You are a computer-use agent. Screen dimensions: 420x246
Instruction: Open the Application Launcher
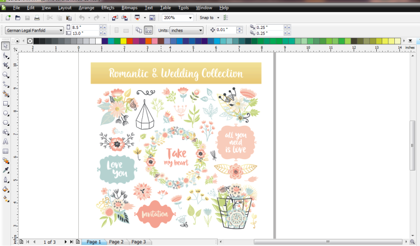137,17
